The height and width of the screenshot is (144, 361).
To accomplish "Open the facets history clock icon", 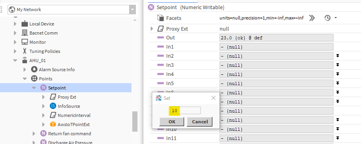I will pos(328,18).
